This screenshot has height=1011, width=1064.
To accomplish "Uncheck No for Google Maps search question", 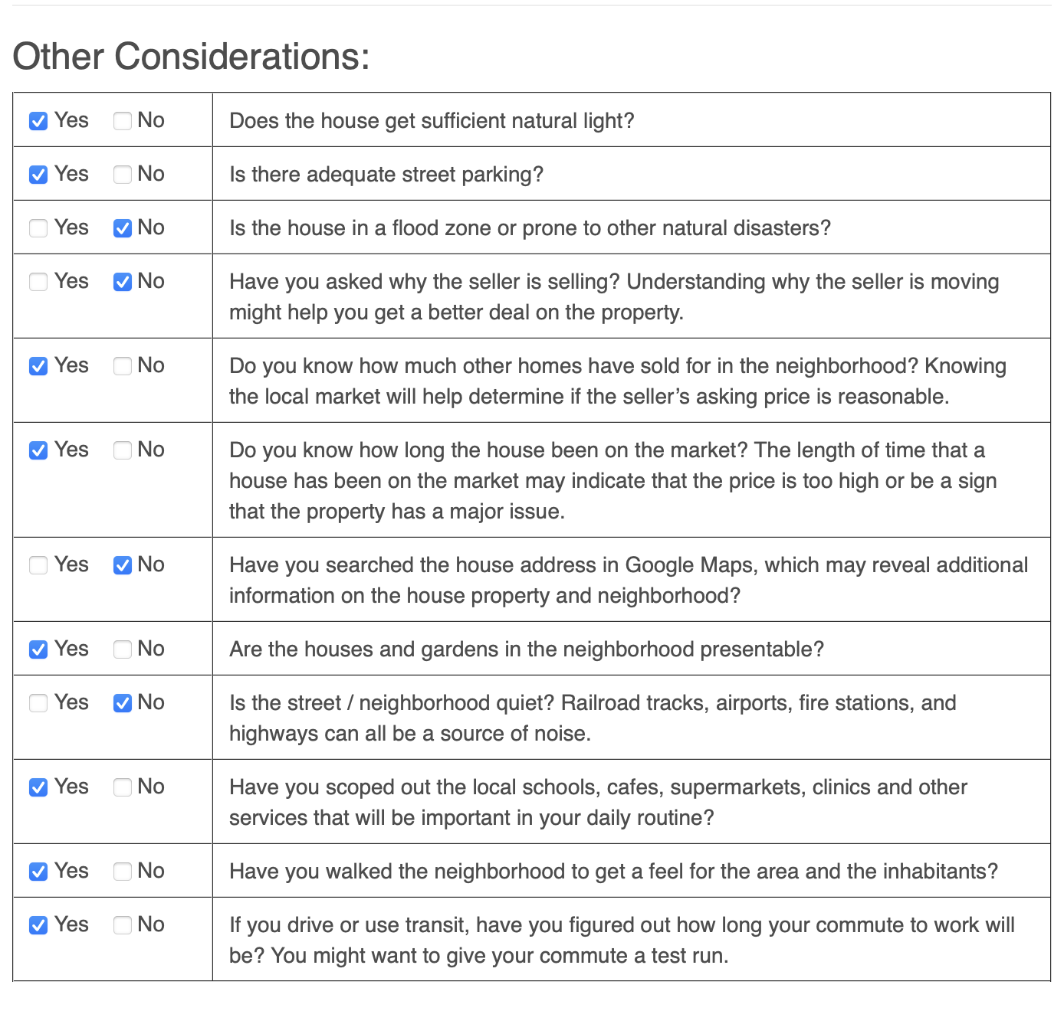I will point(123,565).
